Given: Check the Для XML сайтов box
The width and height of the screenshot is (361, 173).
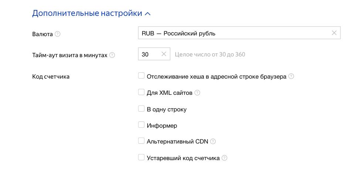Looking at the screenshot, I should 141,92.
